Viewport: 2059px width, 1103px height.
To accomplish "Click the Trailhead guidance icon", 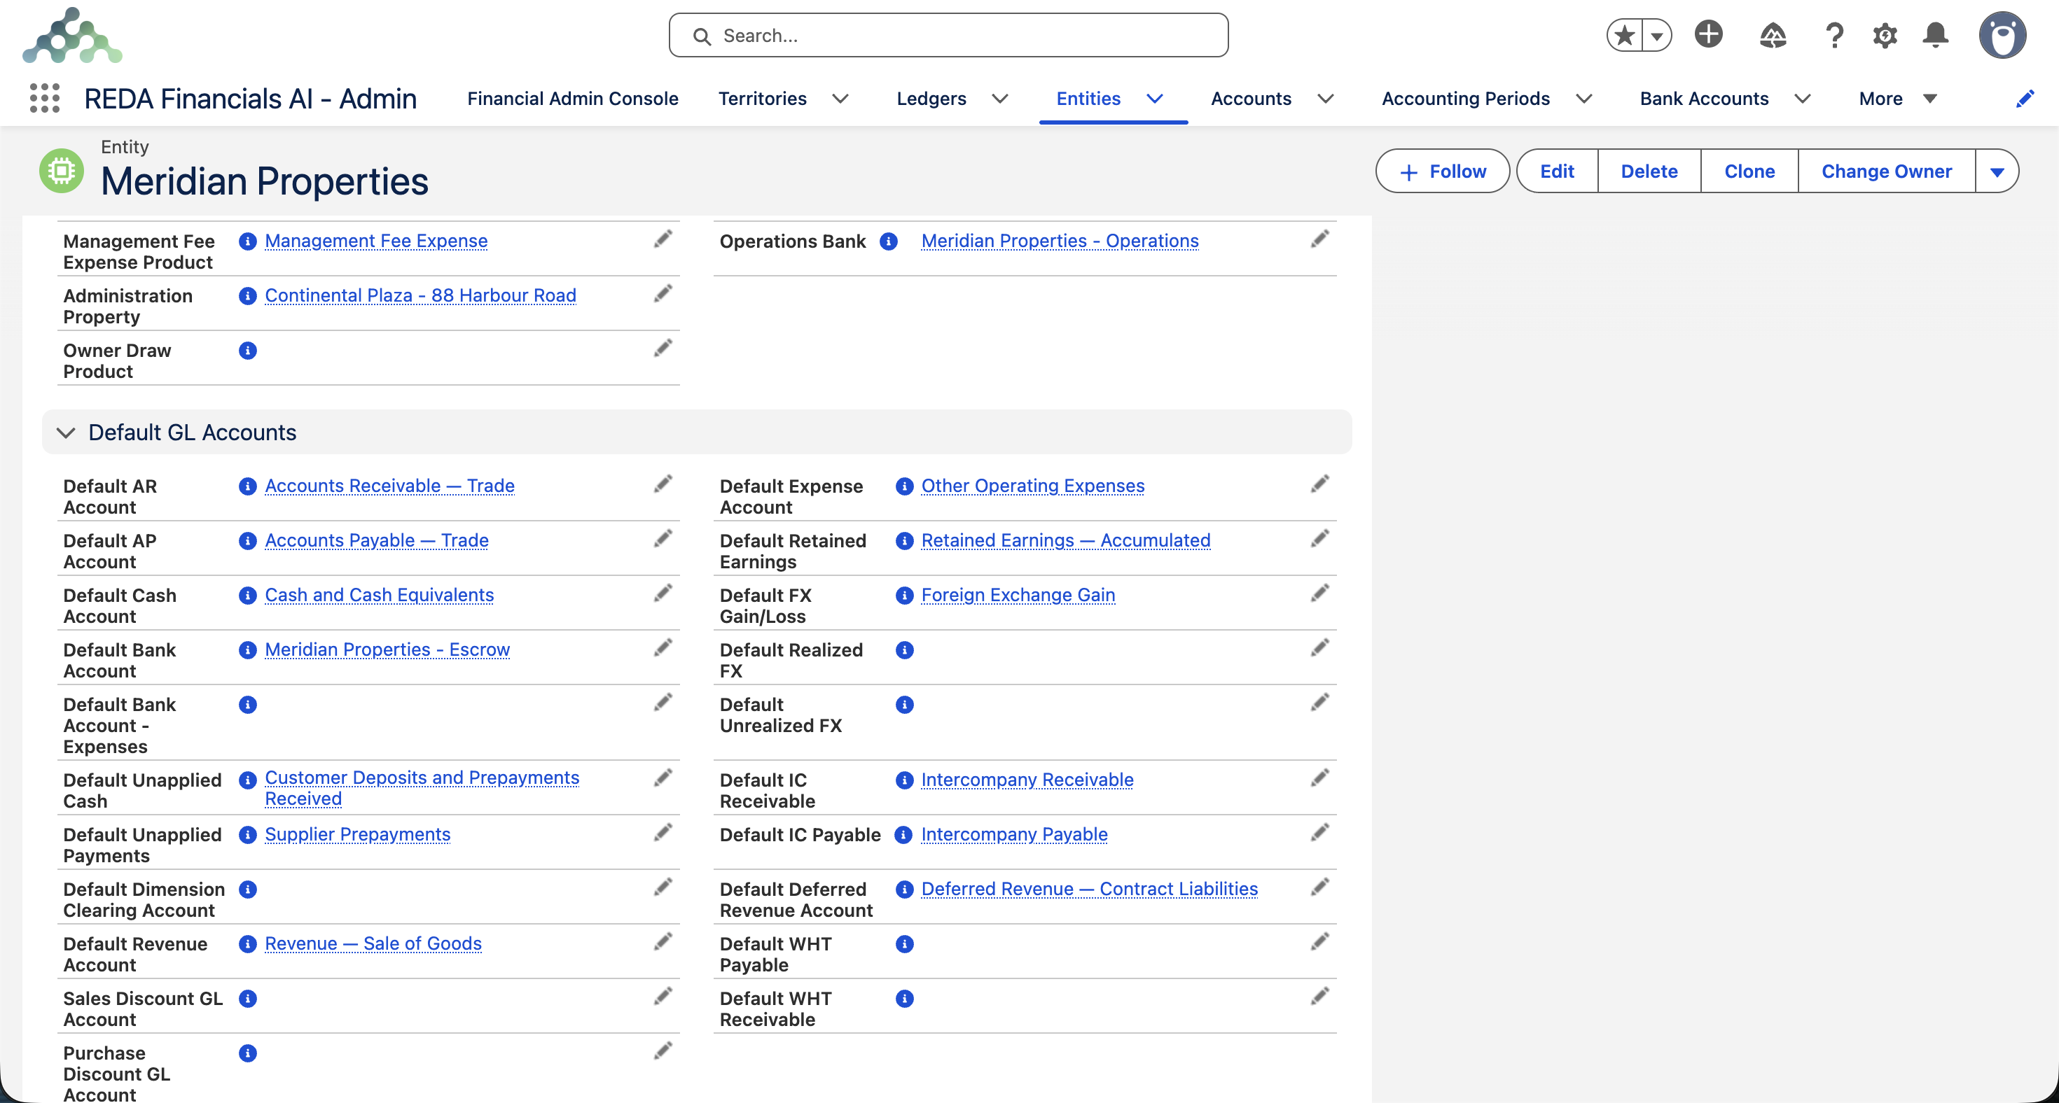I will tap(1772, 35).
